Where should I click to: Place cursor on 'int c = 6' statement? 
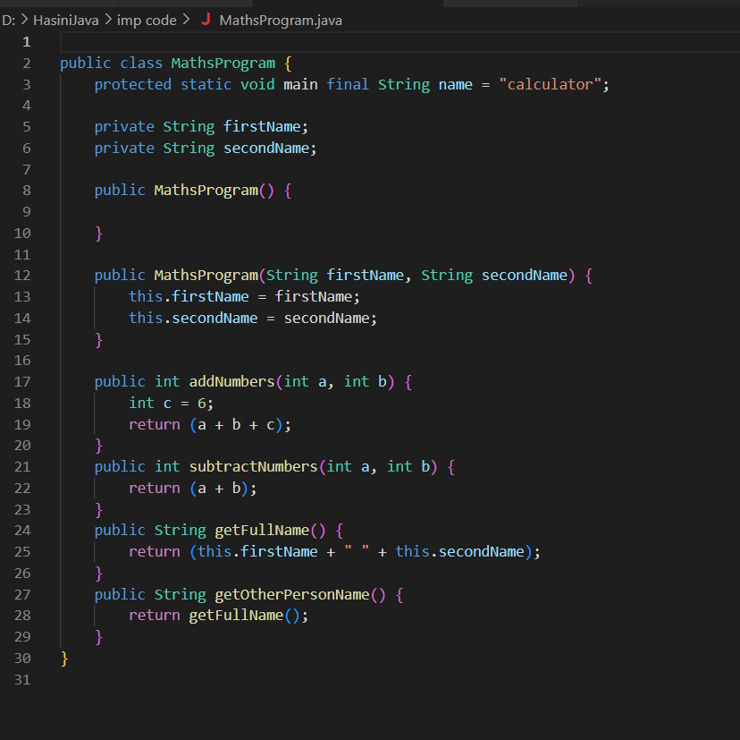pos(171,404)
